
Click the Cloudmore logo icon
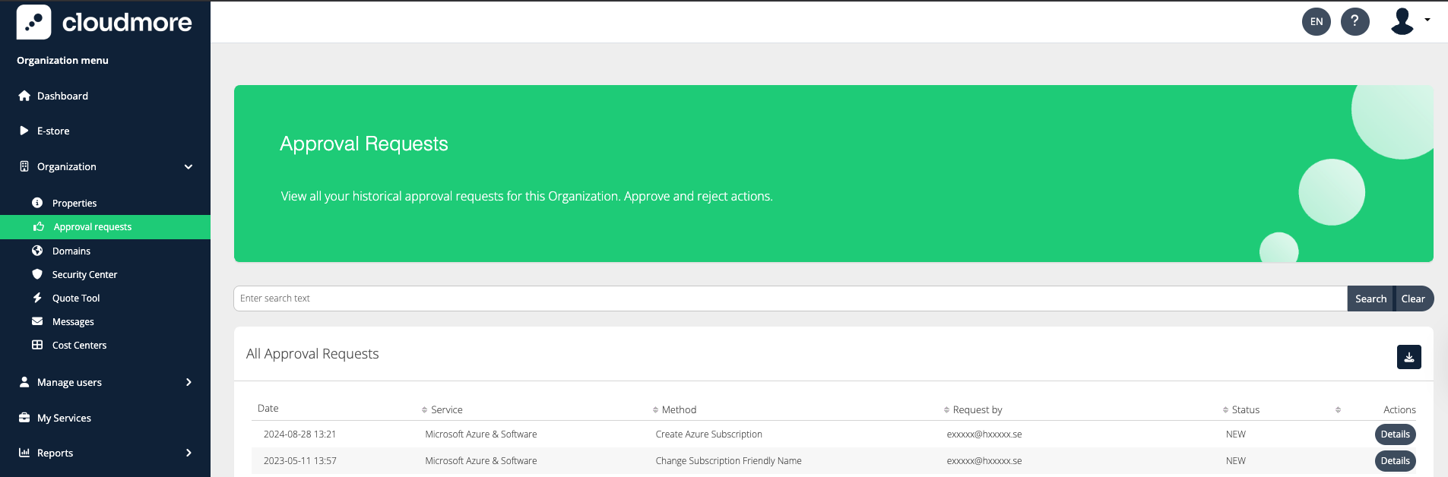[x=33, y=22]
